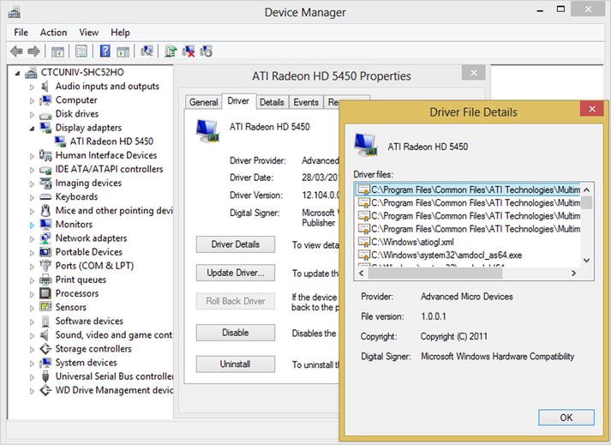Select ATI Radeon HD 5450 in device tree
This screenshot has height=445, width=611.
(x=111, y=141)
